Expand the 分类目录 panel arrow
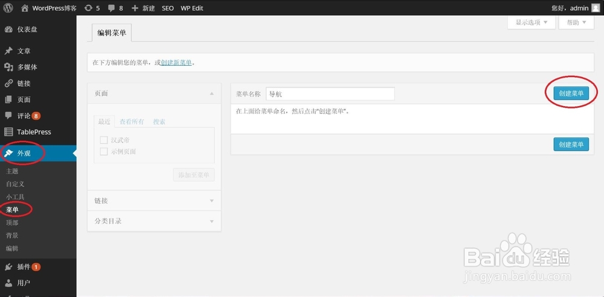This screenshot has height=297, width=604. coord(211,221)
